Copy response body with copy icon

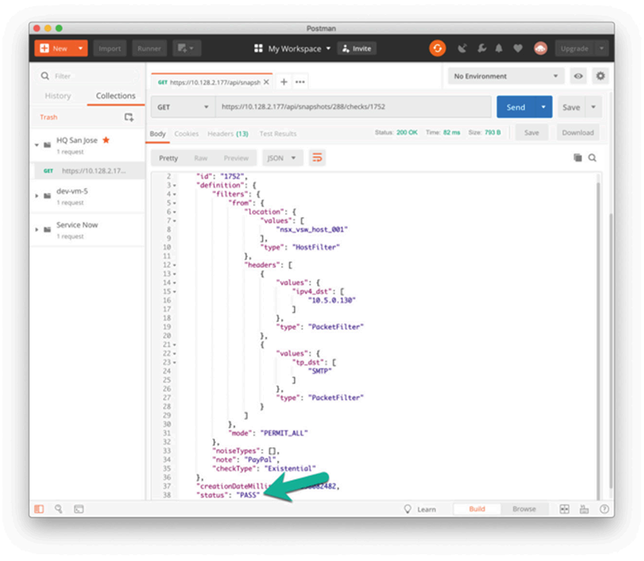point(577,159)
